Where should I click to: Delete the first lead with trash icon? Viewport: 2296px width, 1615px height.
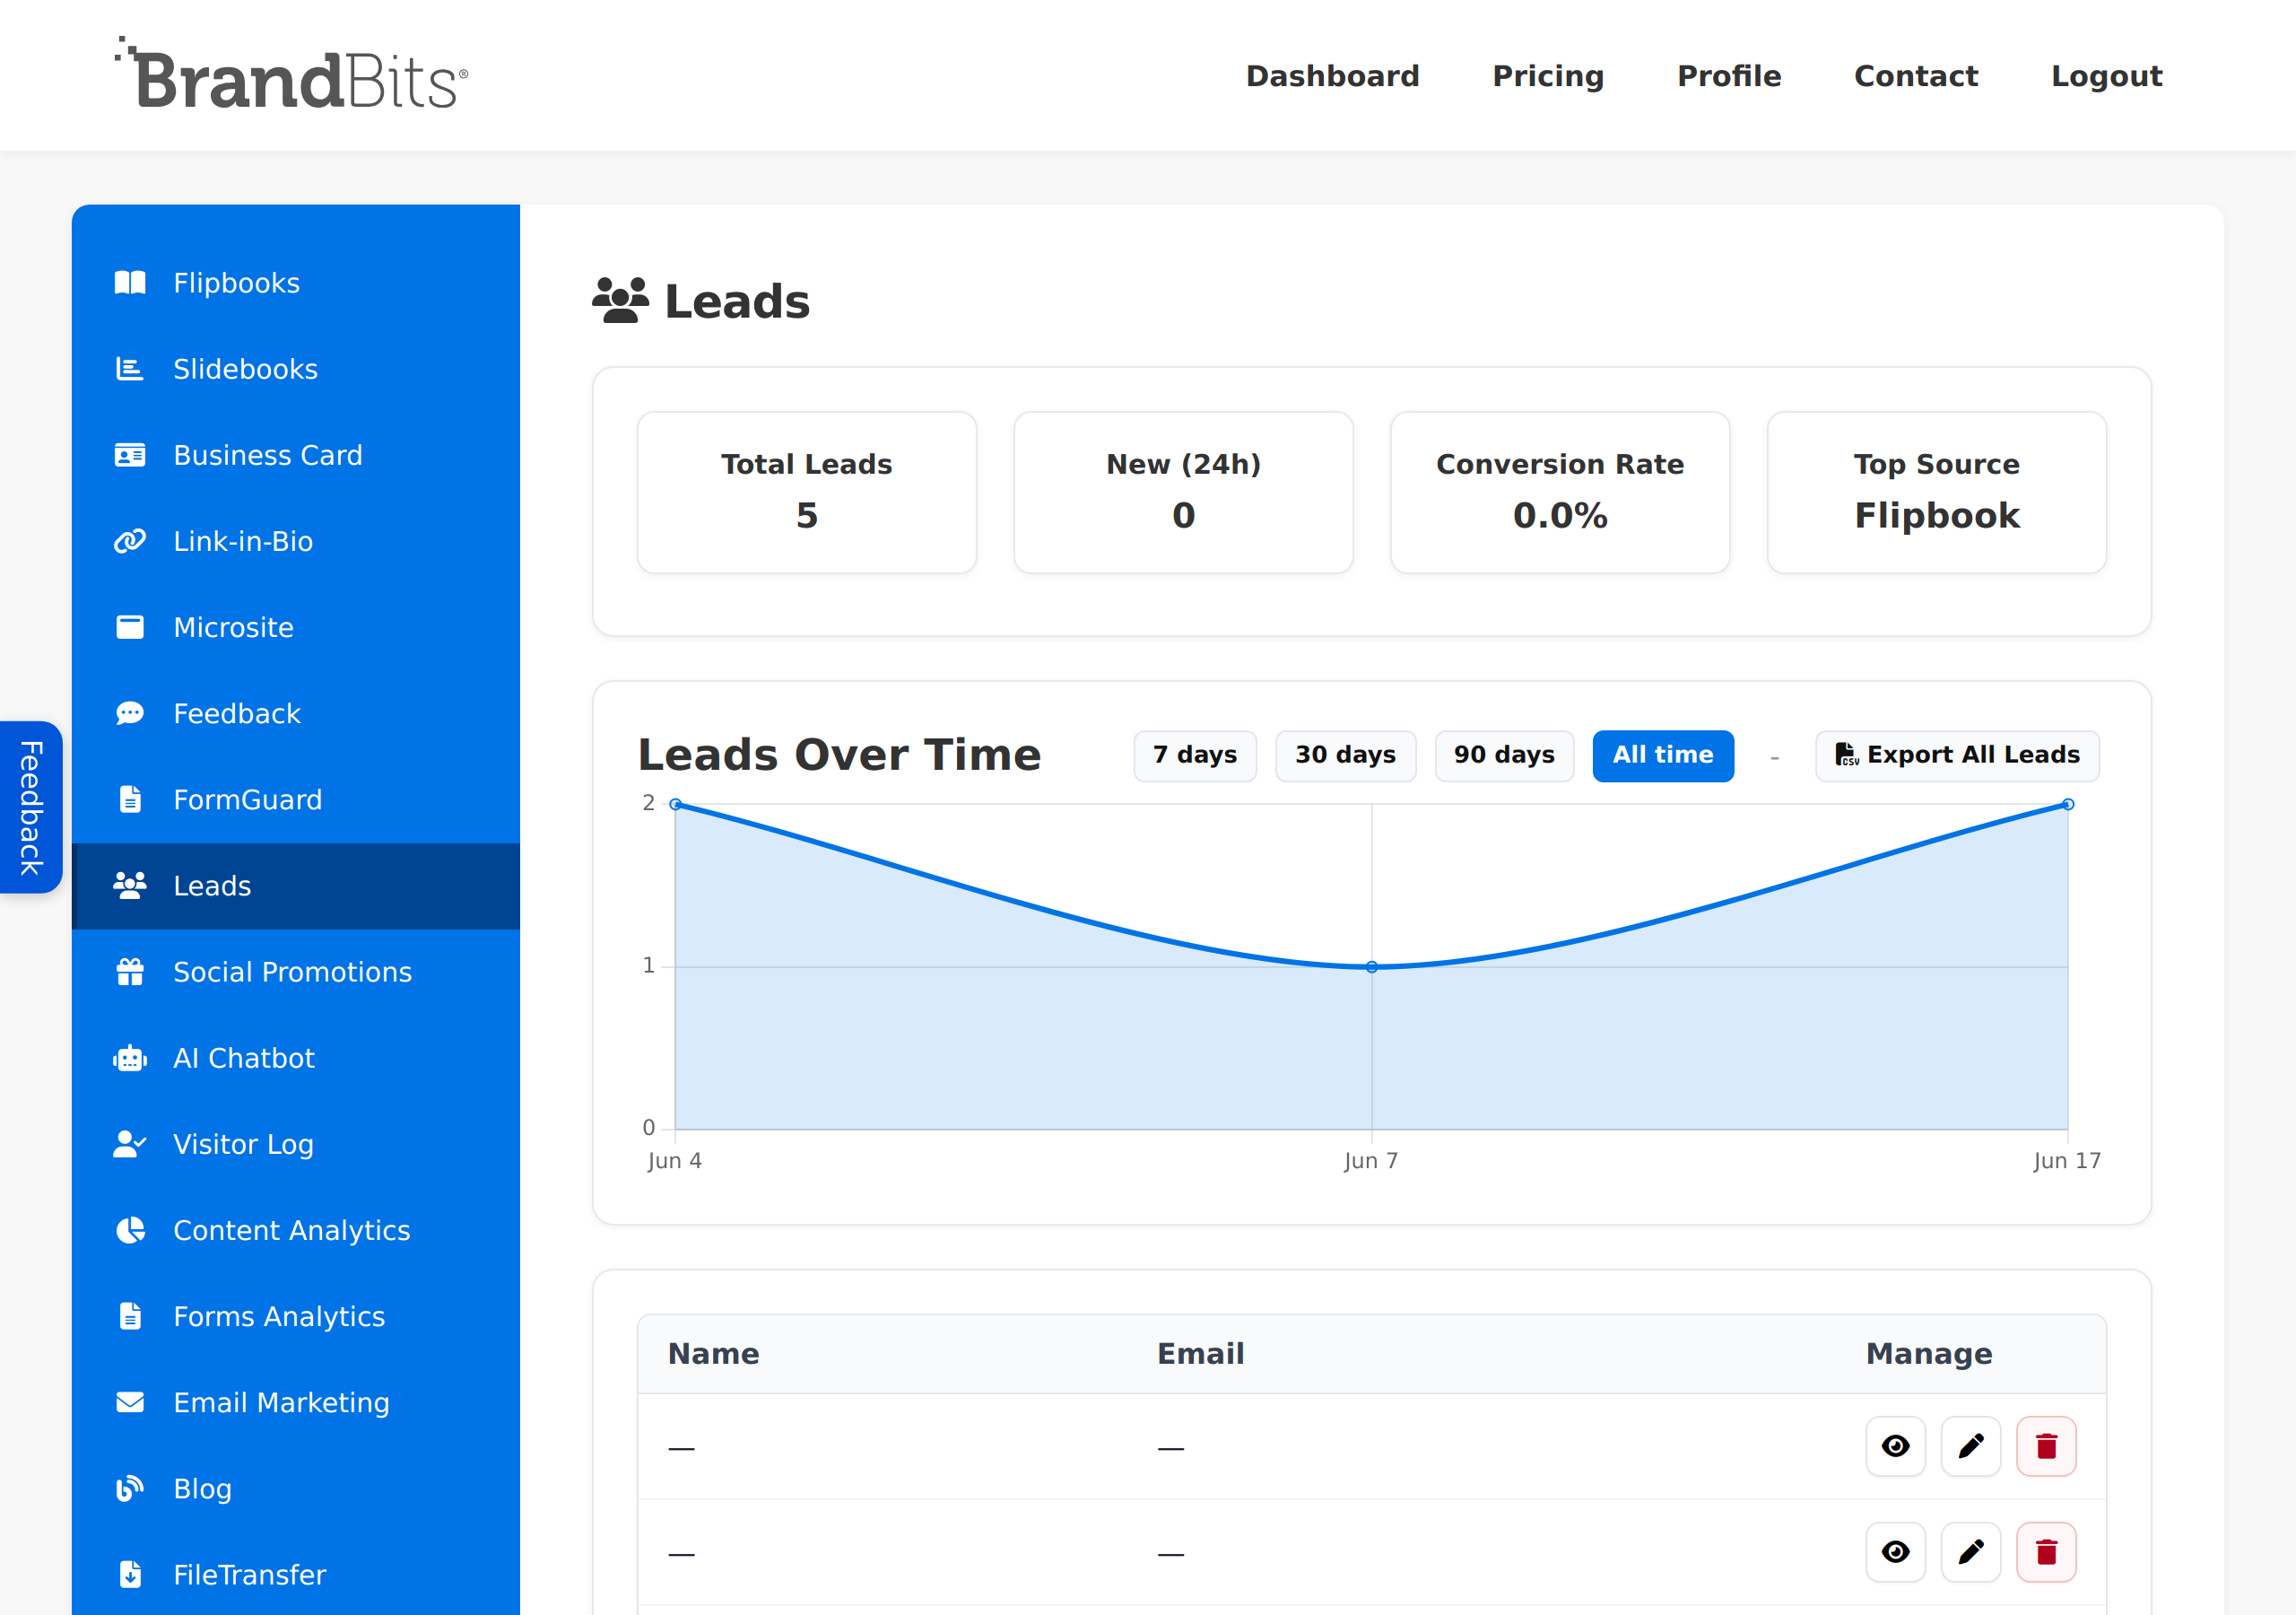click(x=2046, y=1446)
